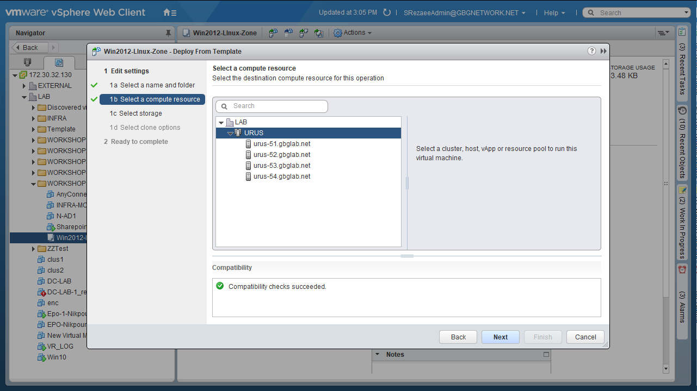Collapse the URUS cluster node

pyautogui.click(x=230, y=133)
